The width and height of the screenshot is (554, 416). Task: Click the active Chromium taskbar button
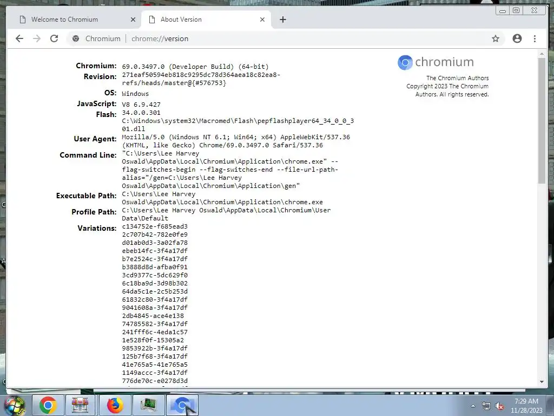pos(182,405)
